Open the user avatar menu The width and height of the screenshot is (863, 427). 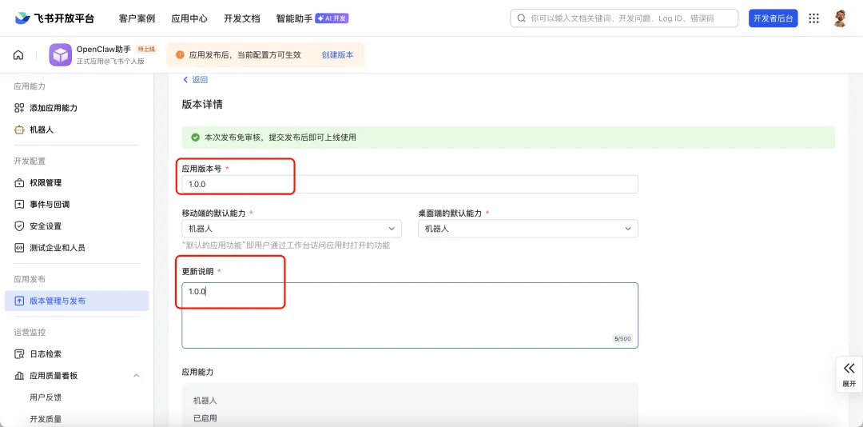[x=839, y=18]
